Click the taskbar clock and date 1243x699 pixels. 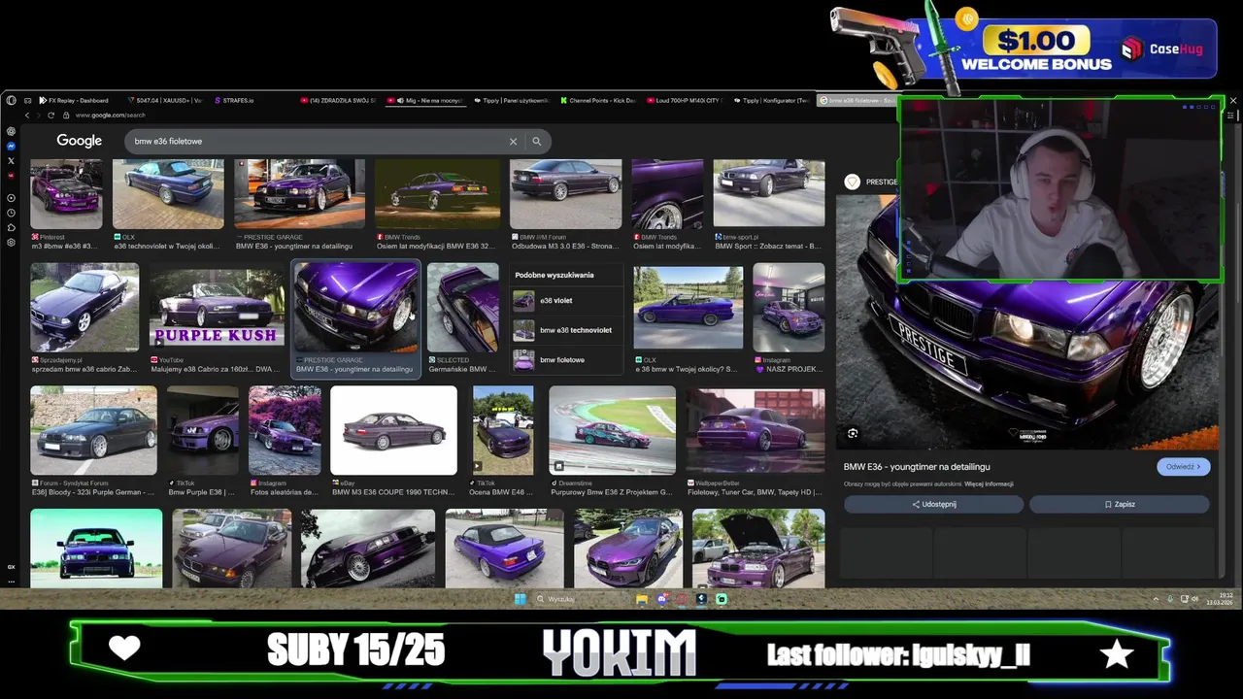pyautogui.click(x=1219, y=599)
